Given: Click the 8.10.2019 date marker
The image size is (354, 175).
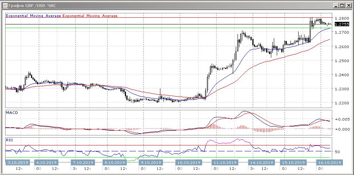Looking at the screenshot, I should coord(114,162).
